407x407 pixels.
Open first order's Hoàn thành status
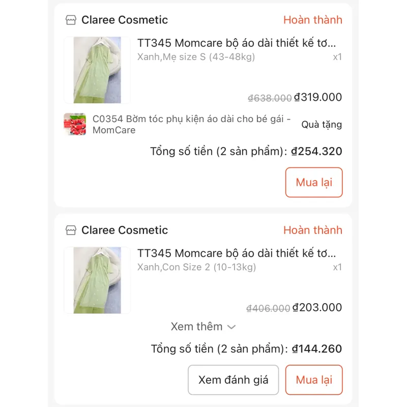point(313,20)
